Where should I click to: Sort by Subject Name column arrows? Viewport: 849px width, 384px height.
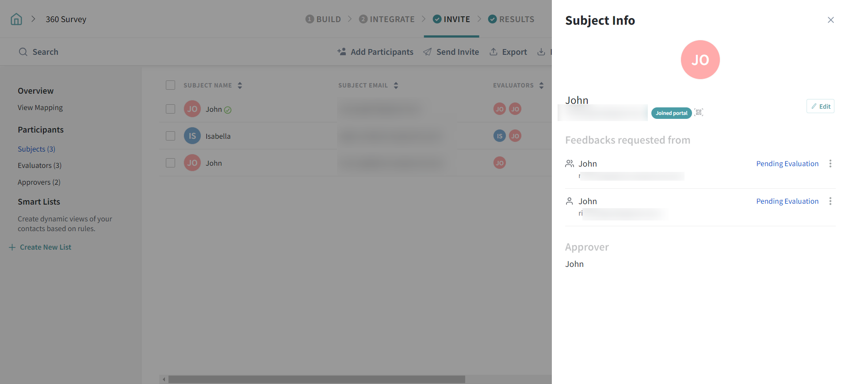click(240, 85)
